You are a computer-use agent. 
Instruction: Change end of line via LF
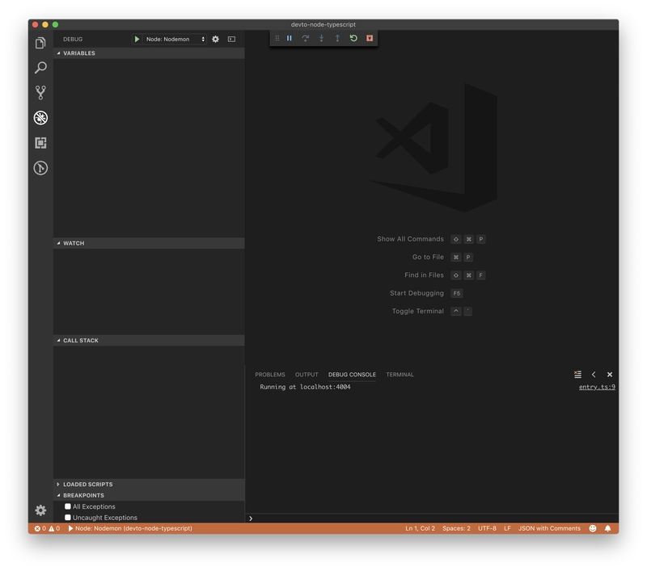click(x=508, y=528)
